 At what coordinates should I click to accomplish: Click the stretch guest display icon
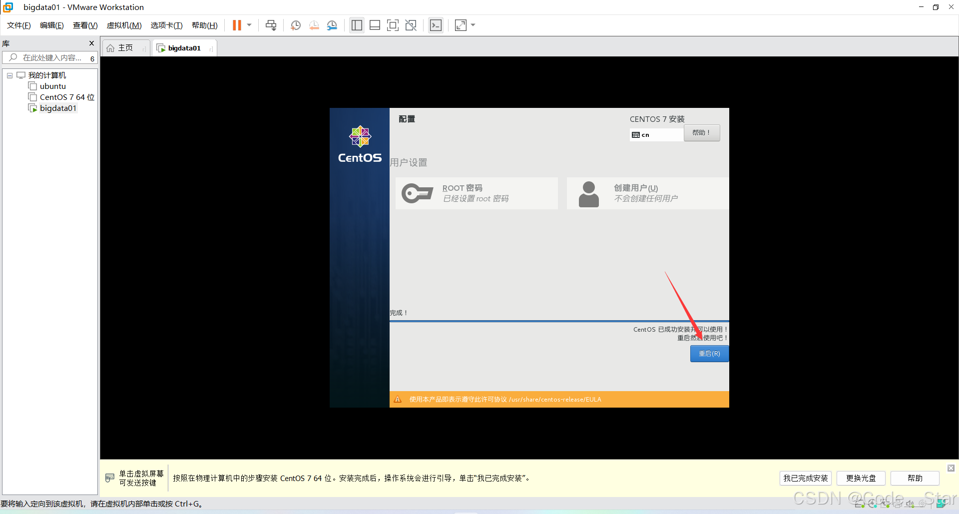click(461, 25)
